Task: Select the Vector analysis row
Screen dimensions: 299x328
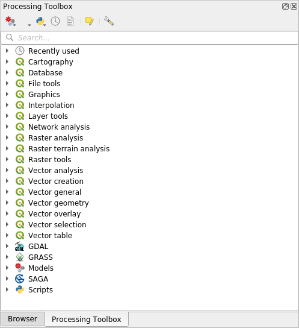Action: coord(149,170)
